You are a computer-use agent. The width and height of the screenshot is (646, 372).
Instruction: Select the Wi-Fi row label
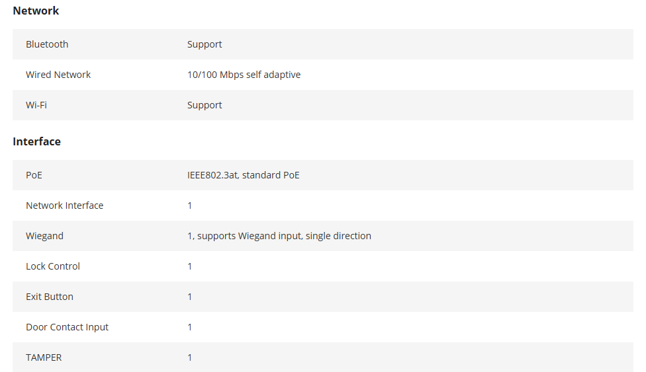click(x=36, y=105)
